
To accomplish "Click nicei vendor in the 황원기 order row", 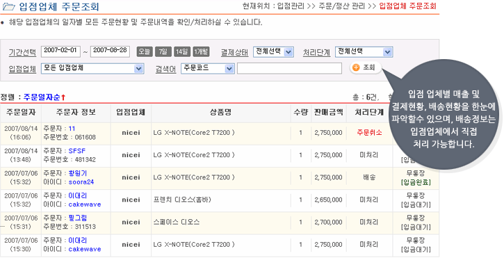I will (131, 177).
